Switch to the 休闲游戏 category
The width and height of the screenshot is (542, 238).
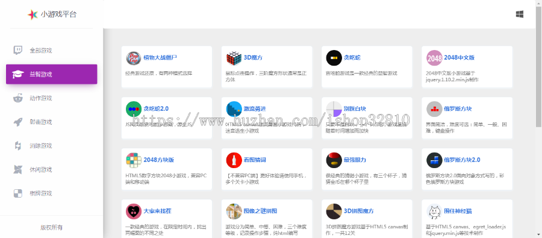click(52, 169)
